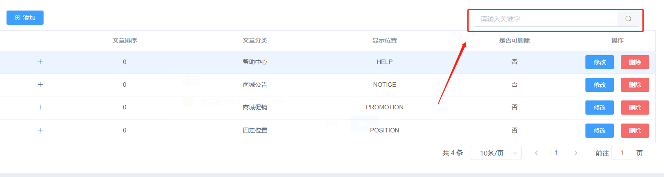Modify the PROMOTION row entry
This screenshot has width=664, height=177.
(x=600, y=107)
